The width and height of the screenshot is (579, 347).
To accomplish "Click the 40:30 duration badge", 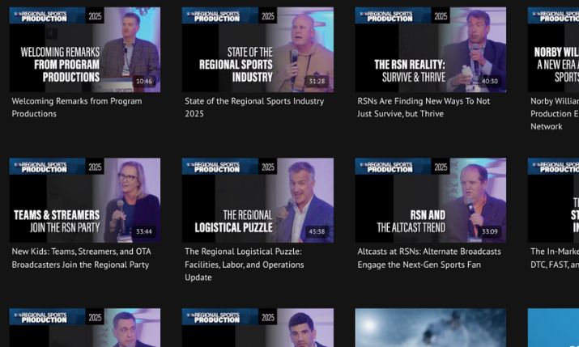I will click(490, 82).
